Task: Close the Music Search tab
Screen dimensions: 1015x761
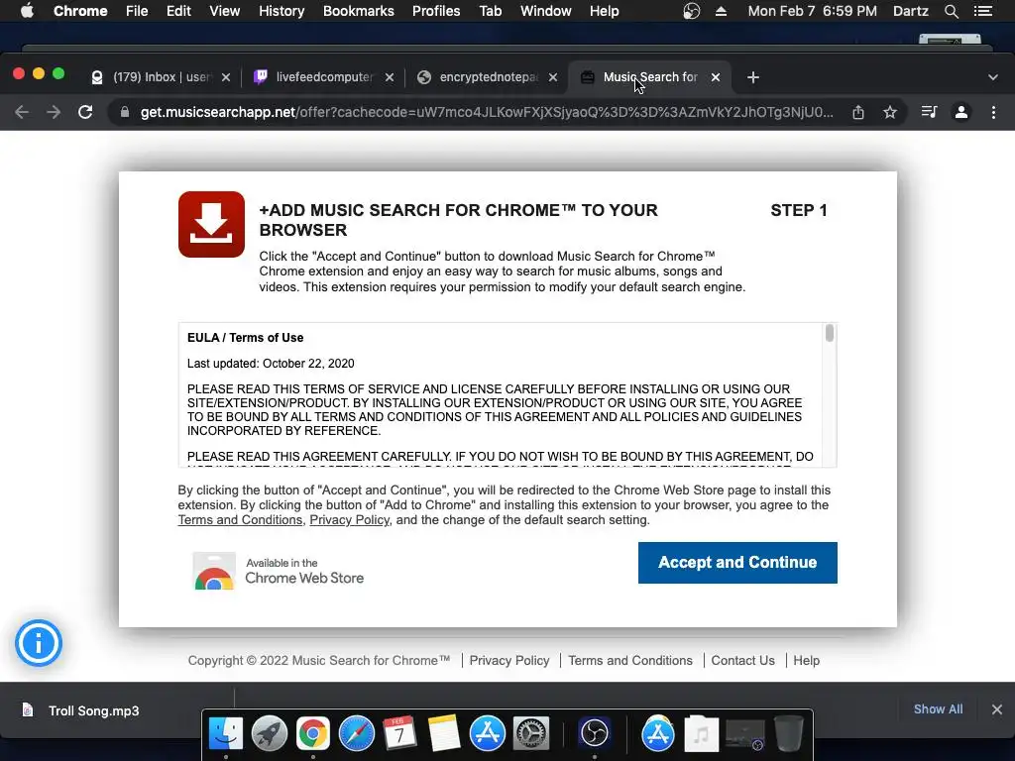Action: pyautogui.click(x=716, y=77)
